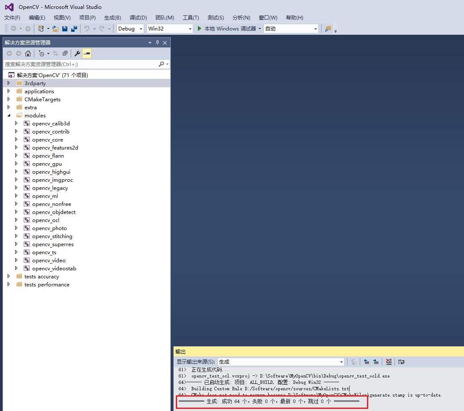Toggle Word Wrap in output panel

tap(401, 361)
